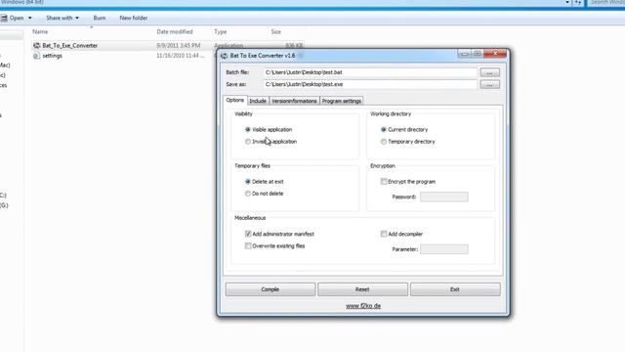Browse for Save as path with the ... button
The height and width of the screenshot is (352, 625).
489,85
